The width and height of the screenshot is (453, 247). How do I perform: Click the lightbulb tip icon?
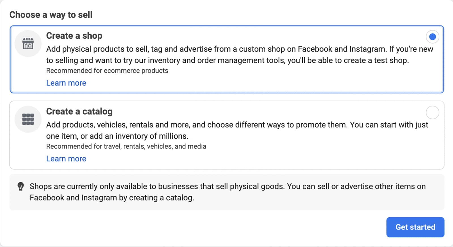click(x=21, y=186)
